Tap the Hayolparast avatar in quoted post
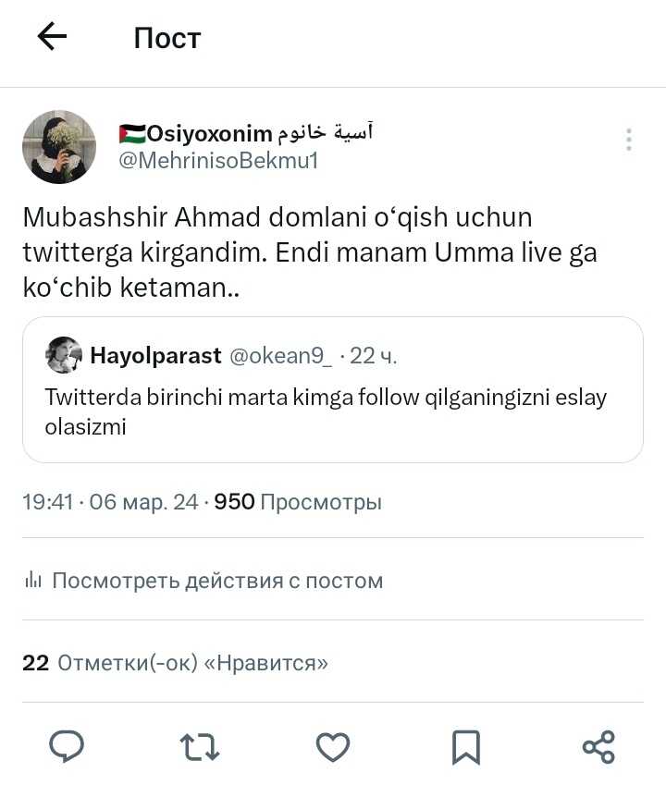The width and height of the screenshot is (666, 785). (x=63, y=355)
